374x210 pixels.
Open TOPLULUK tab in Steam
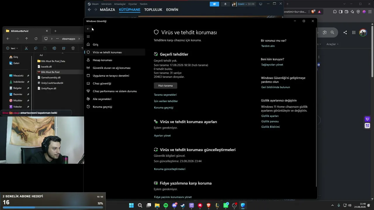coord(153,10)
